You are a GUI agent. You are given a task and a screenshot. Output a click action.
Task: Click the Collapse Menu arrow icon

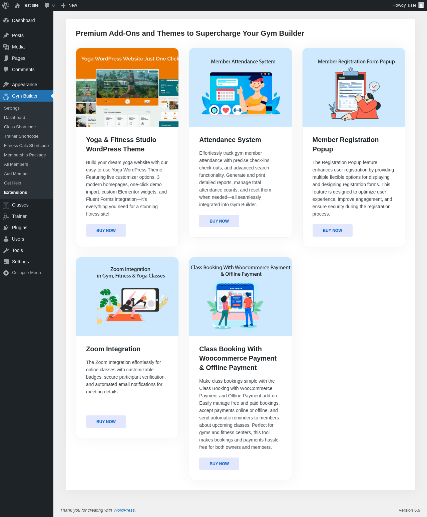pos(6,273)
